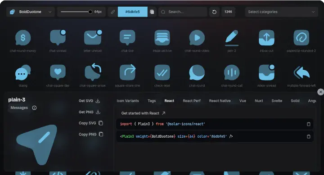324x175 pixels.
Task: Click the Get PNG download button
Action: pos(89,112)
